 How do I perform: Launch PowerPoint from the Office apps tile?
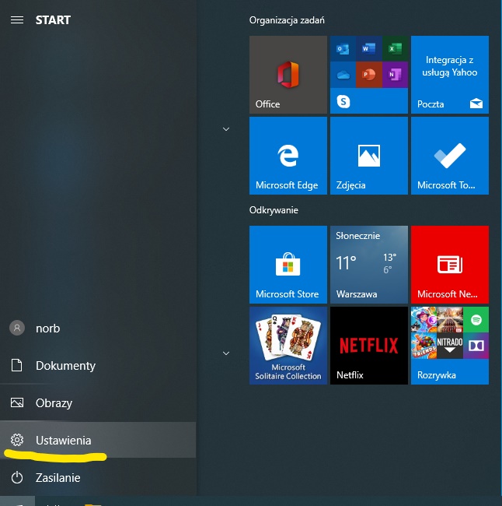369,75
